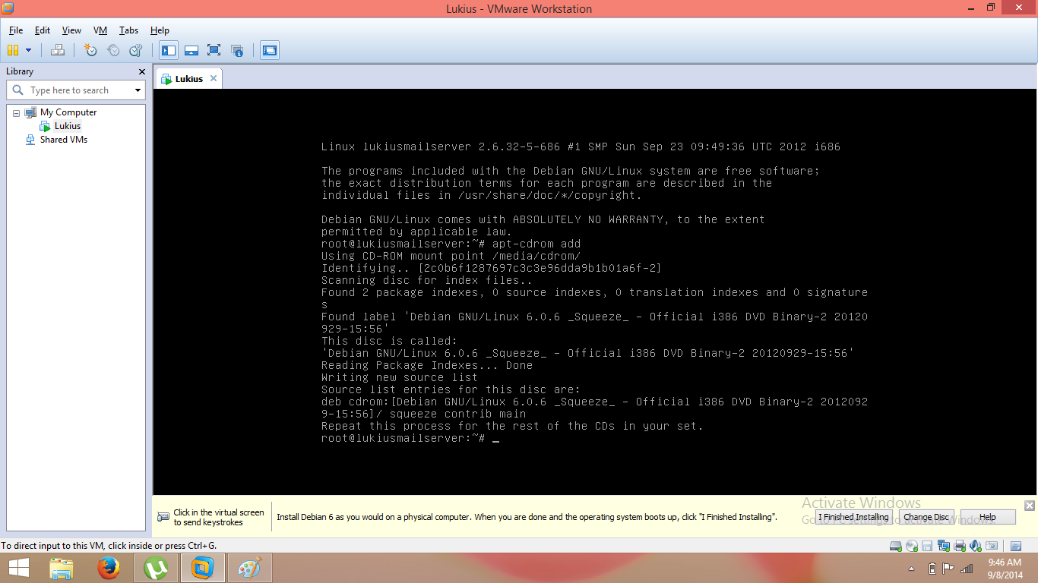Open the Edit menu

tap(43, 30)
